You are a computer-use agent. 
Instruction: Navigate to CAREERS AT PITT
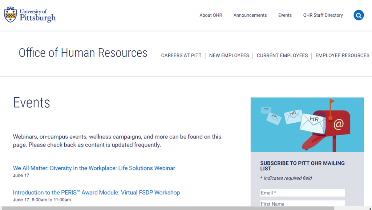click(x=181, y=55)
